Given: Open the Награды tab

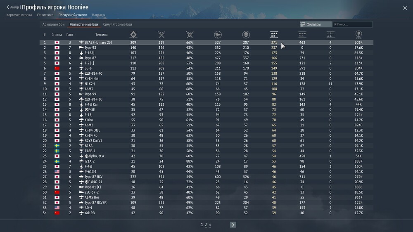Looking at the screenshot, I should pos(99,15).
